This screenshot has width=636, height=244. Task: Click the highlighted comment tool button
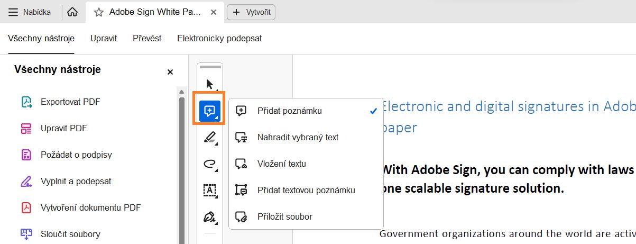click(x=210, y=111)
